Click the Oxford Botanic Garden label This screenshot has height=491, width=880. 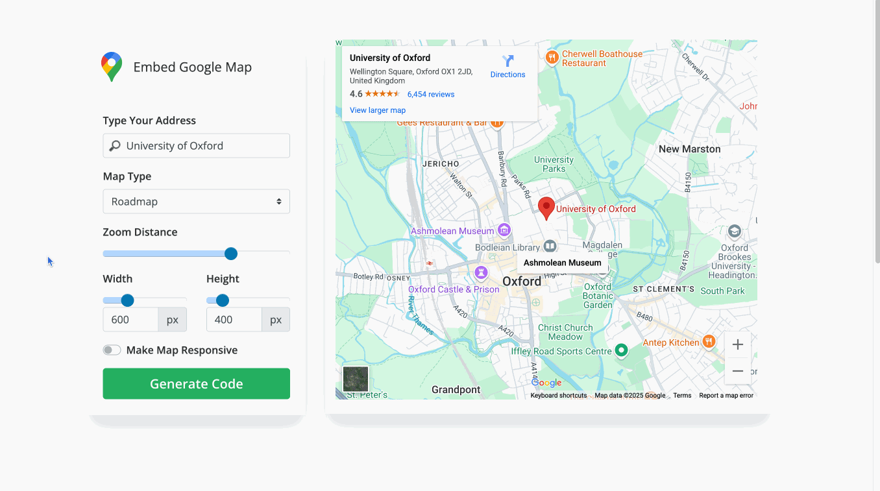point(598,296)
